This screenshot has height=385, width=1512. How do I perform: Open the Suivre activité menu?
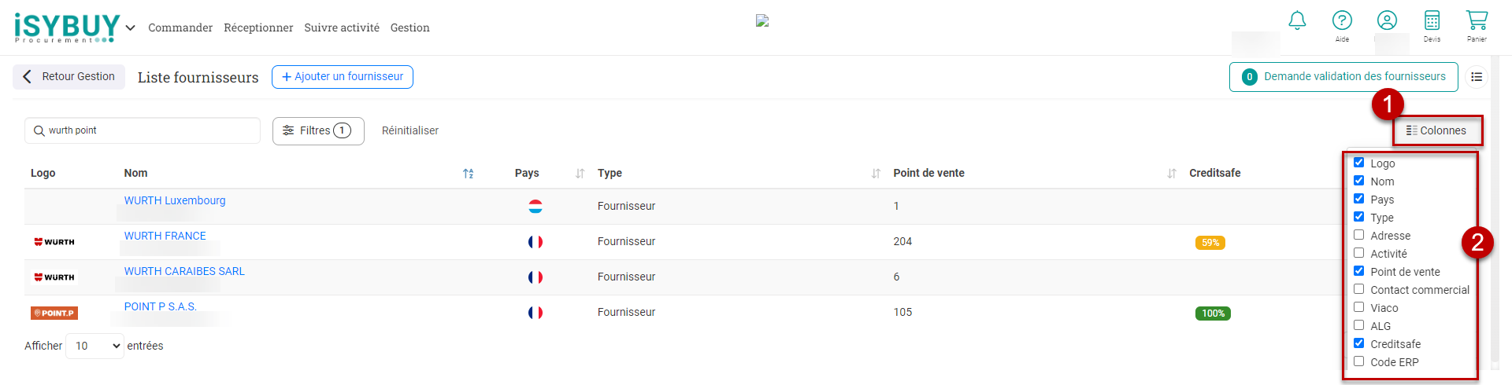point(342,27)
